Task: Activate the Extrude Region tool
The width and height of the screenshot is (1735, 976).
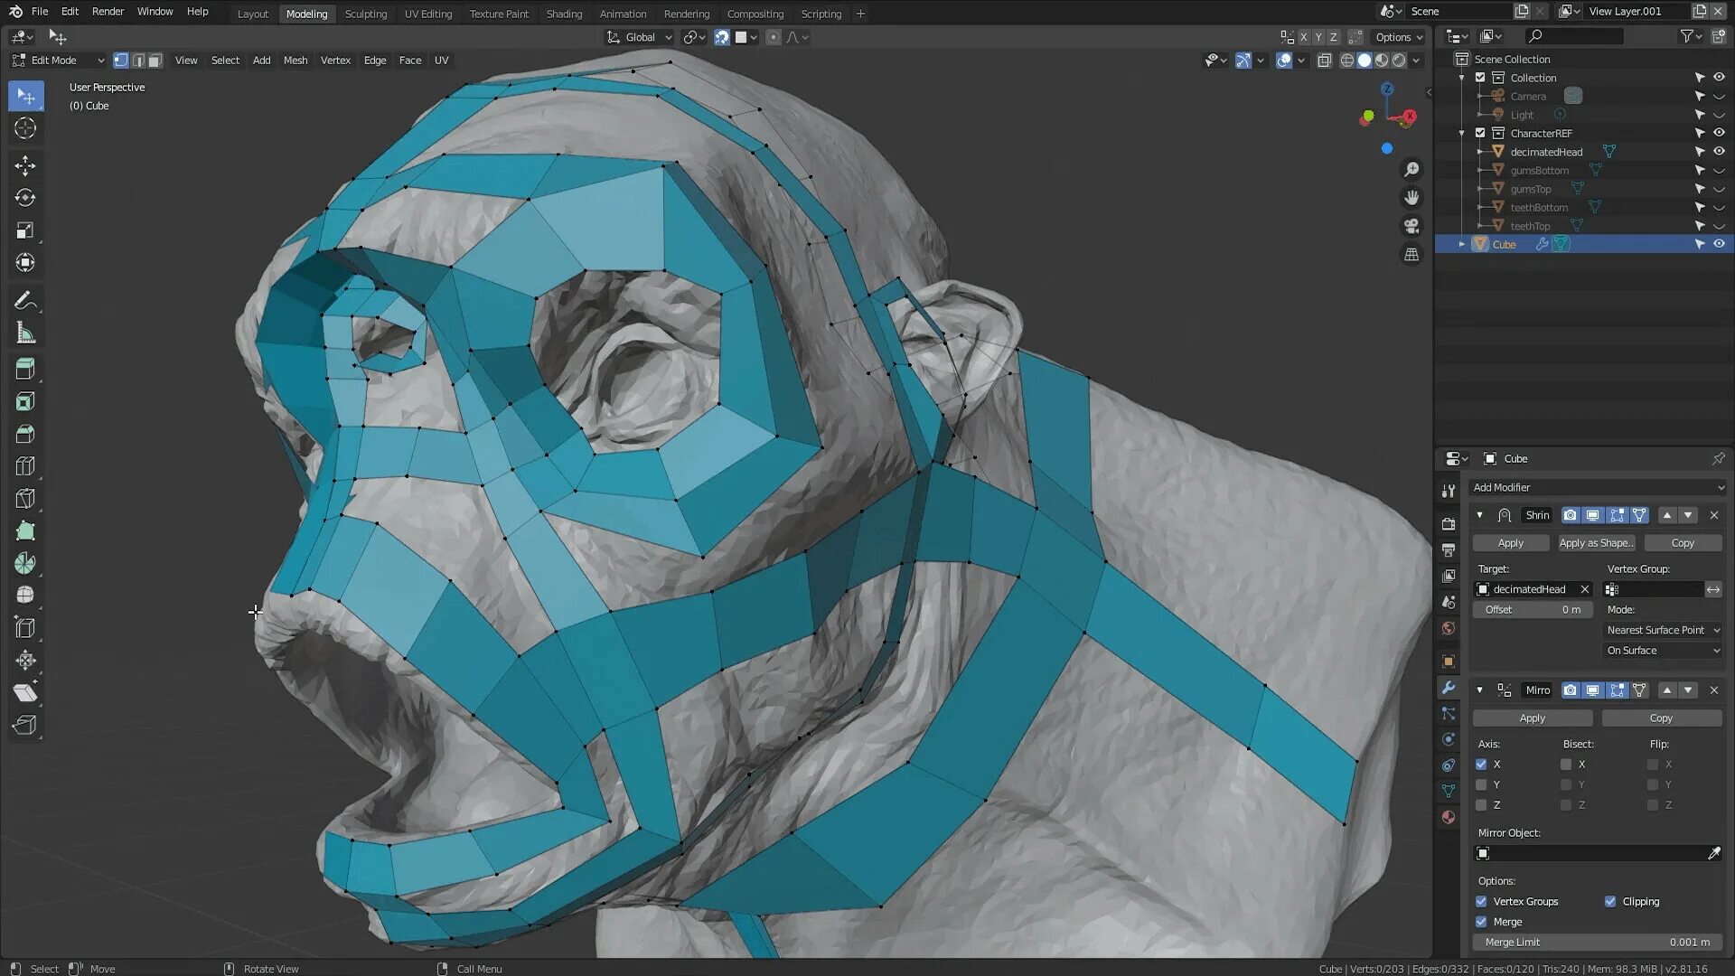Action: pyautogui.click(x=25, y=369)
